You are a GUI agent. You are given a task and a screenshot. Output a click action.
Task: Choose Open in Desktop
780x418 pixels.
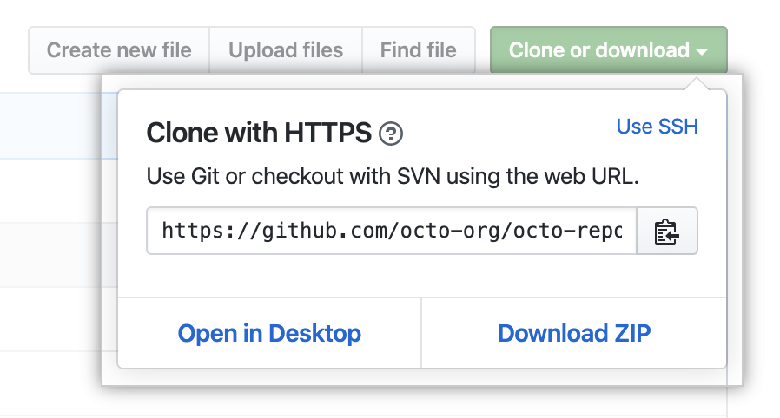(x=269, y=333)
